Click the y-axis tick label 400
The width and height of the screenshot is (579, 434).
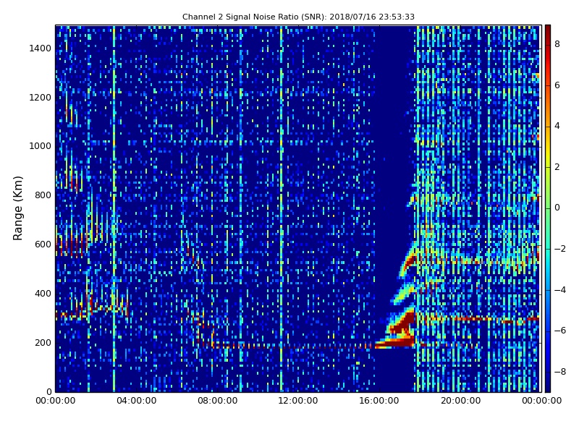coord(43,294)
